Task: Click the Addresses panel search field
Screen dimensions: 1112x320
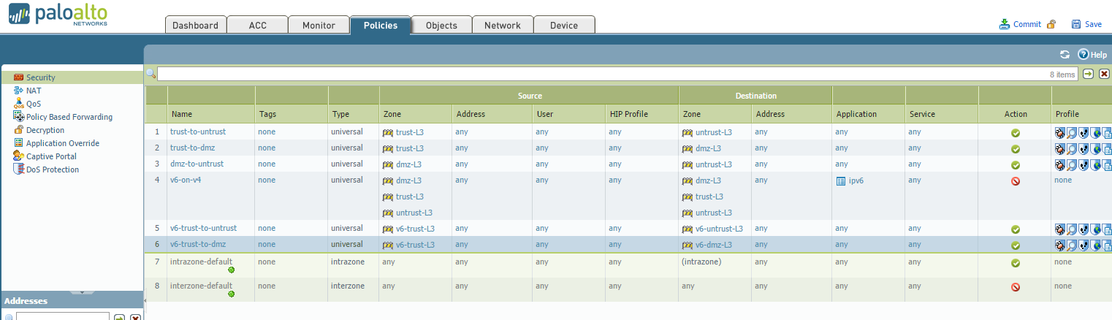Action: (63, 317)
